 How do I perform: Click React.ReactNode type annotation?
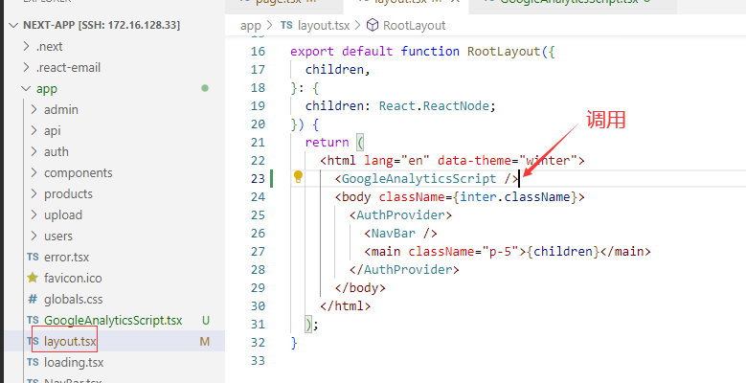tap(434, 106)
